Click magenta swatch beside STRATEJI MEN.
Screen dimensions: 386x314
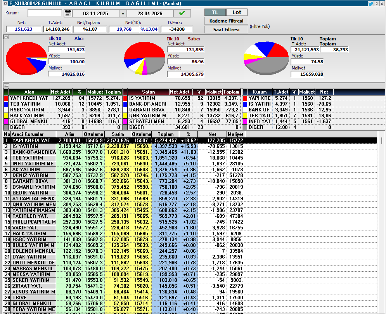tap(125, 121)
